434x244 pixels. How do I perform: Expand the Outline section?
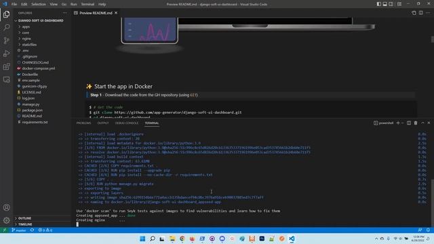[24, 218]
